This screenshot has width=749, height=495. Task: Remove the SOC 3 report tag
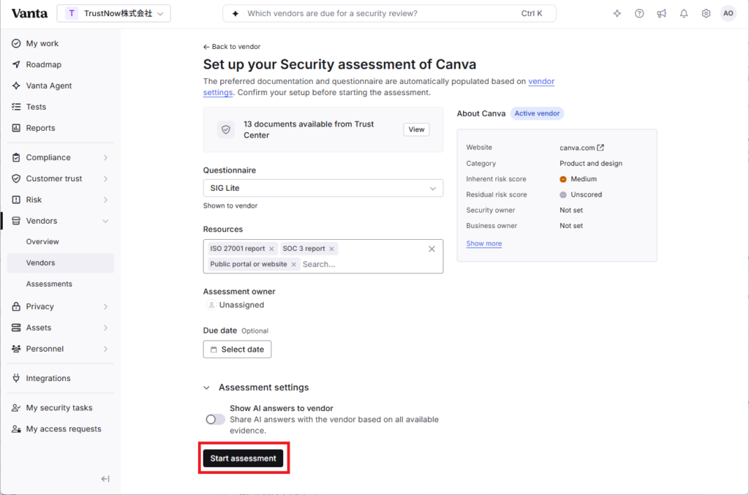click(x=331, y=249)
